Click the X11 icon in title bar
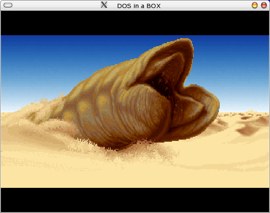 coord(104,5)
